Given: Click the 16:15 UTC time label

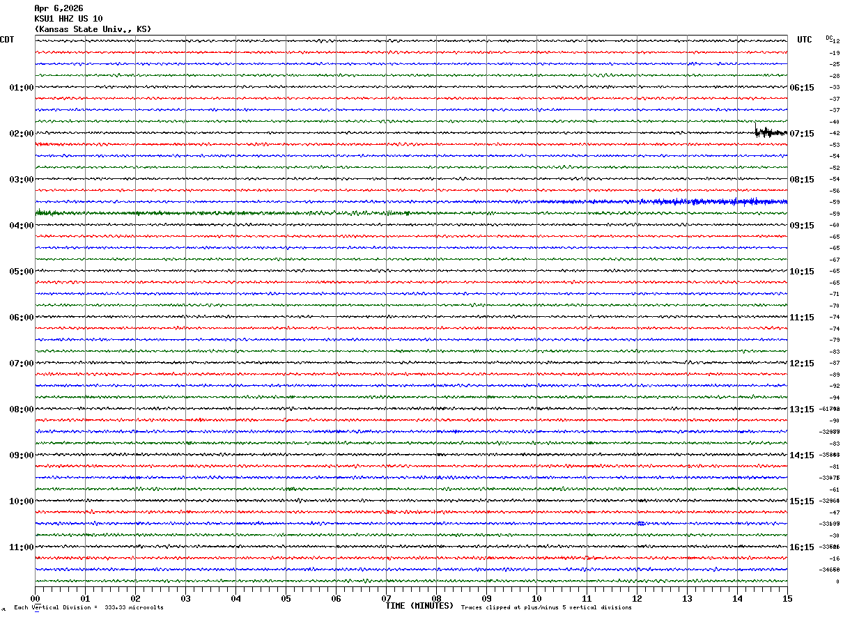Looking at the screenshot, I should (x=801, y=547).
